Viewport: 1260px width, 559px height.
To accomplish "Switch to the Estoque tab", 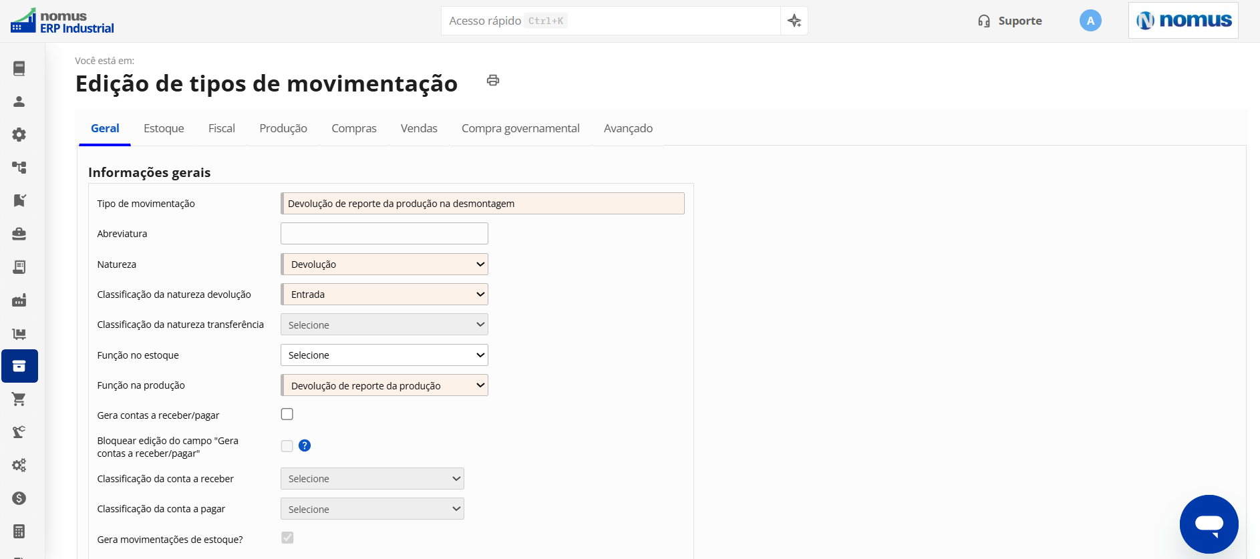I will [x=164, y=128].
